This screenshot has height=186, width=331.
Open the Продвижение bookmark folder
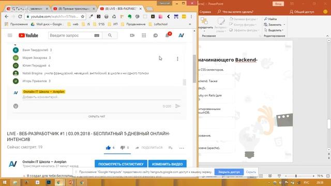pos(133,24)
